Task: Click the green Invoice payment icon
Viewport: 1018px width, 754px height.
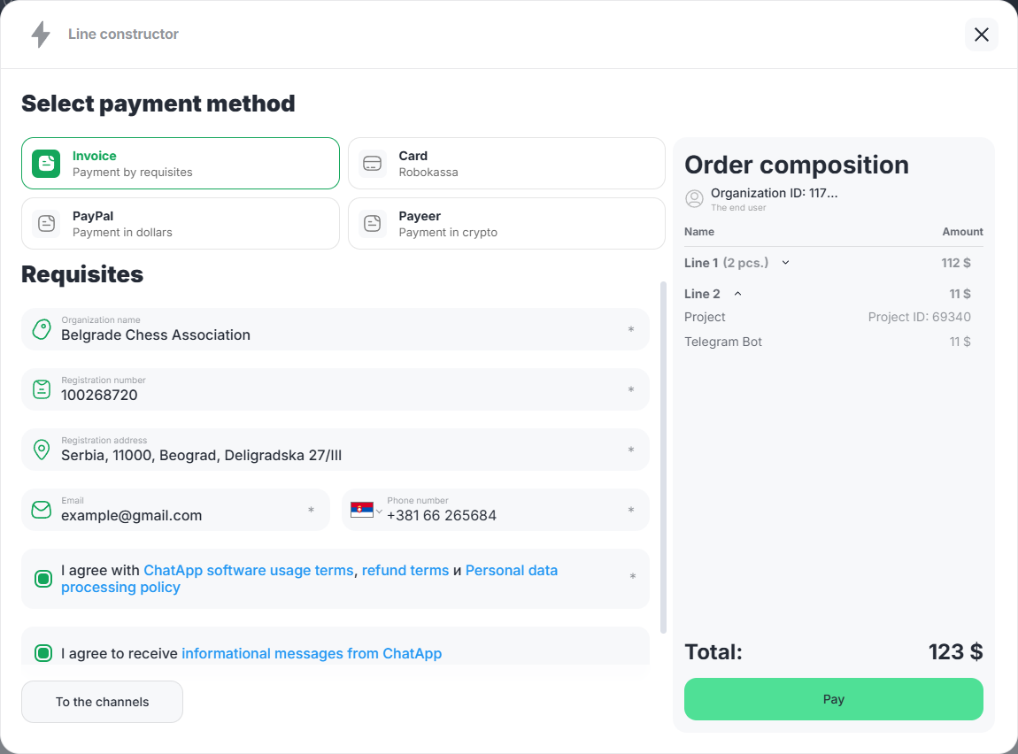Action: (46, 164)
